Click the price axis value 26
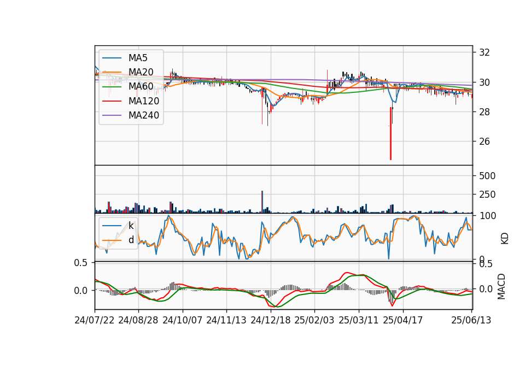525x377 pixels. click(485, 142)
